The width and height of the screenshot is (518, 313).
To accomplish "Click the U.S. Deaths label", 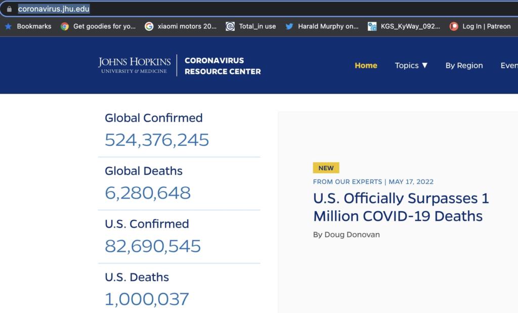I will pos(137,277).
